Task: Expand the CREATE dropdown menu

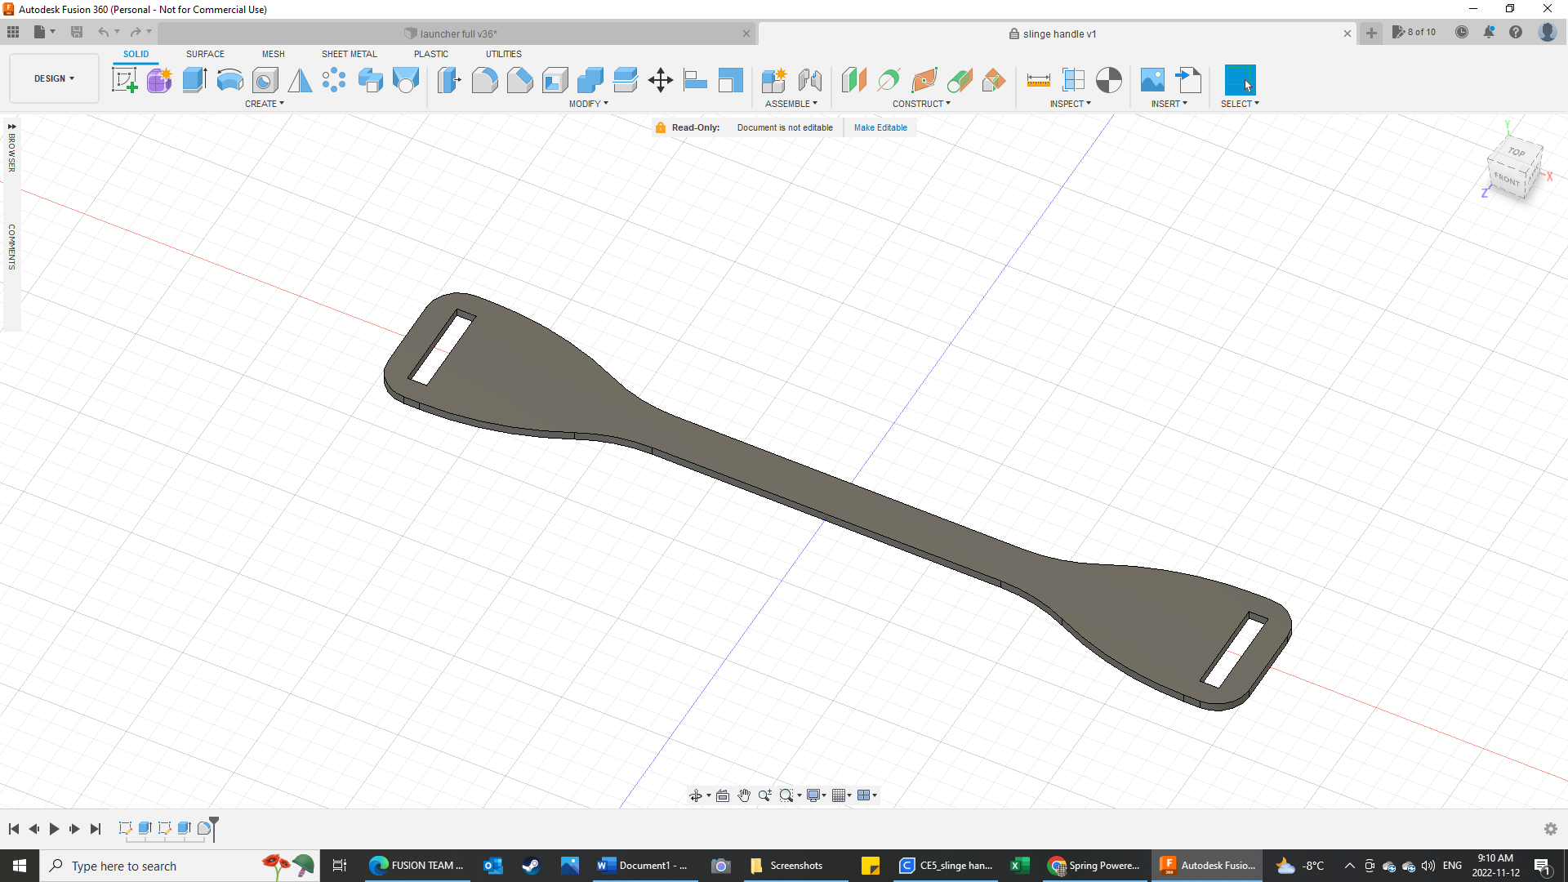Action: pyautogui.click(x=265, y=104)
